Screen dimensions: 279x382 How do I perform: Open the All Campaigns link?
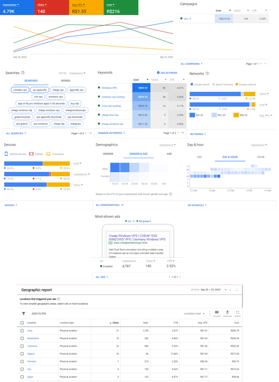point(191,64)
